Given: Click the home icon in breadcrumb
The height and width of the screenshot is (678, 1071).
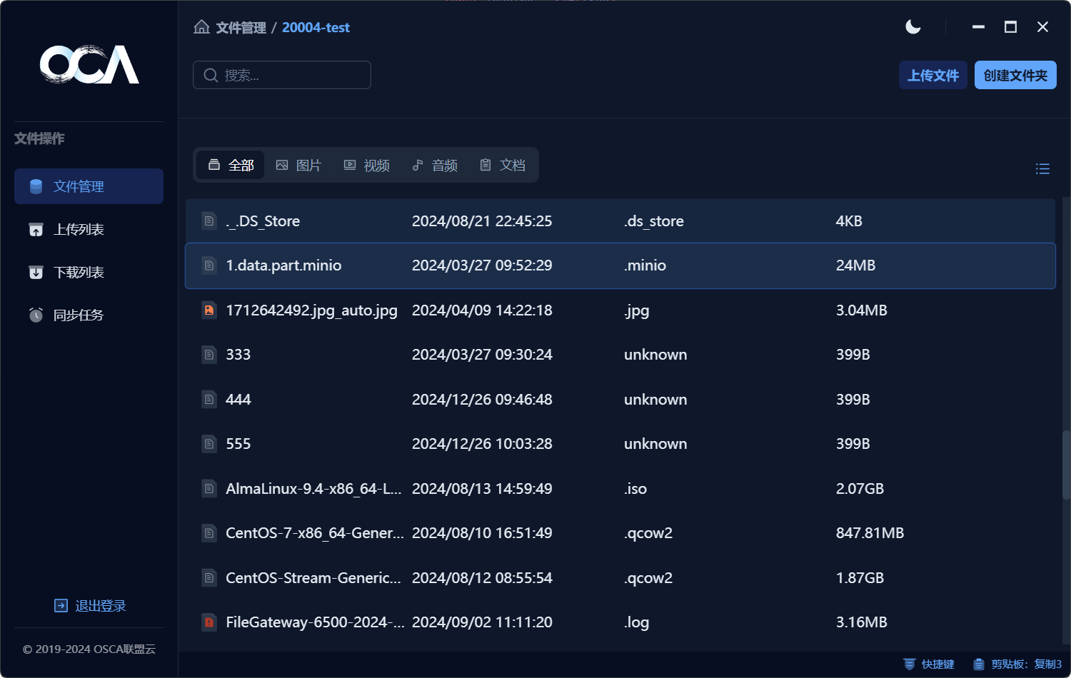Looking at the screenshot, I should [x=201, y=27].
